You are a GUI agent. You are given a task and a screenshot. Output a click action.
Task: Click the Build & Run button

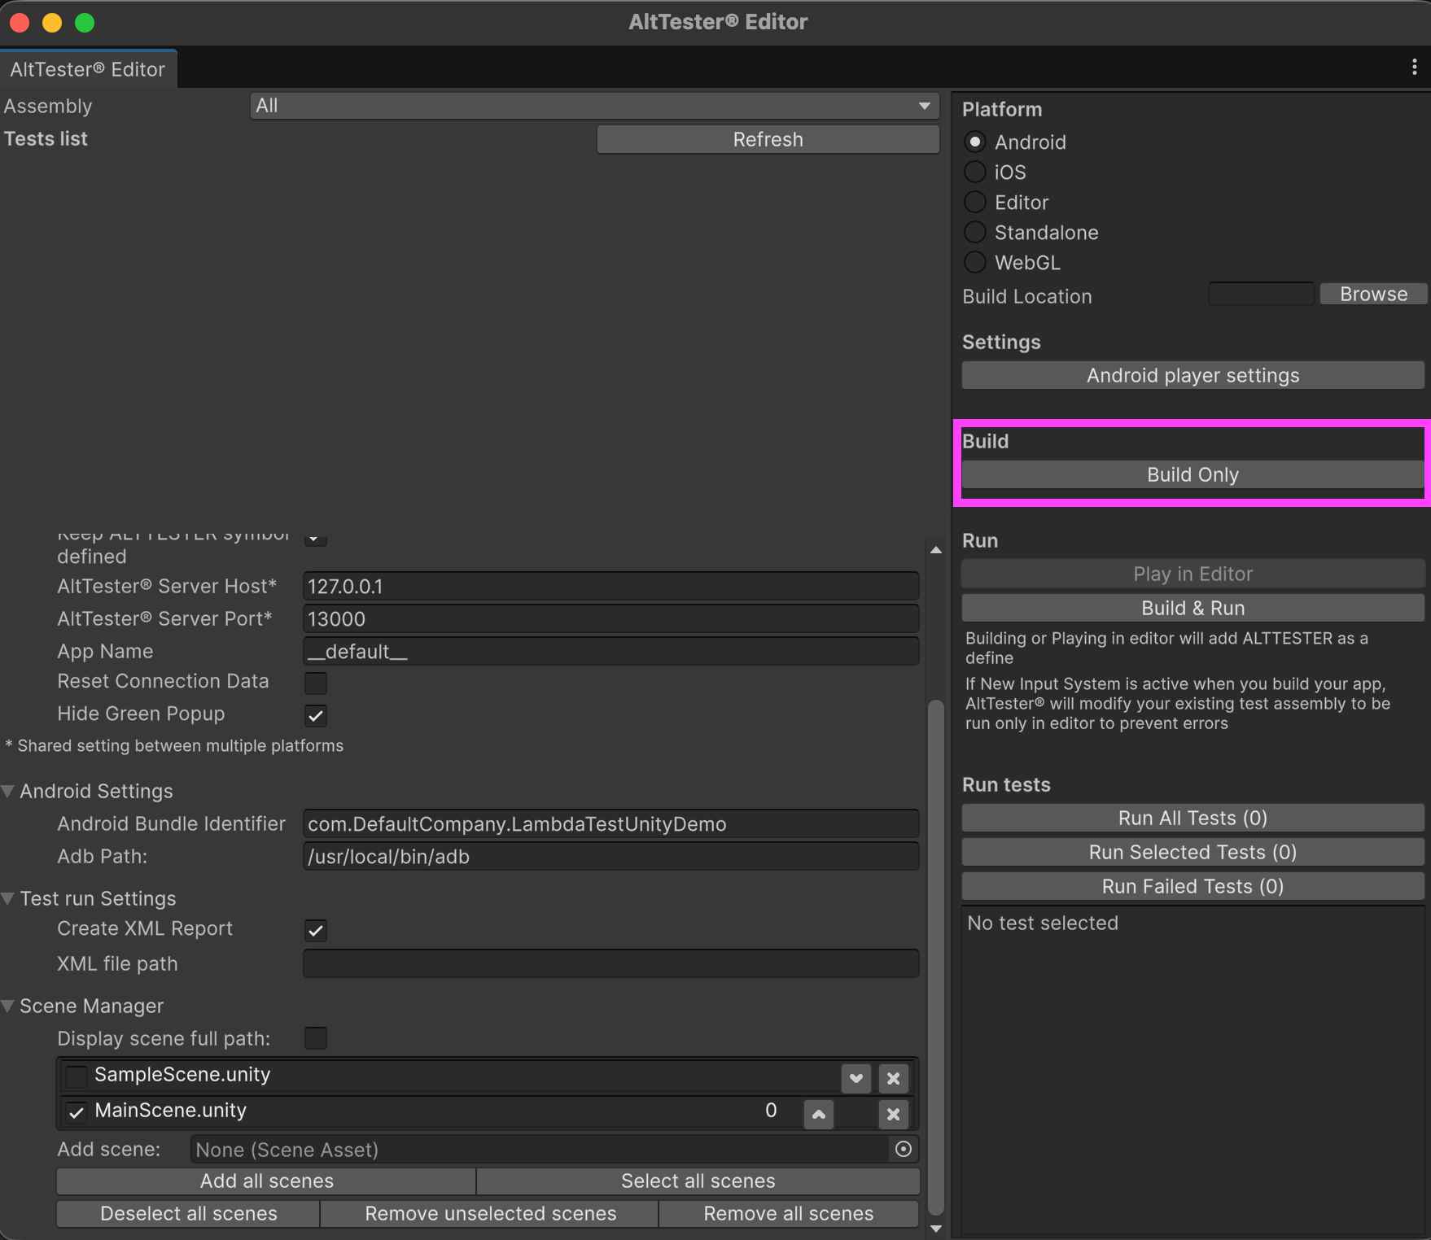1192,608
